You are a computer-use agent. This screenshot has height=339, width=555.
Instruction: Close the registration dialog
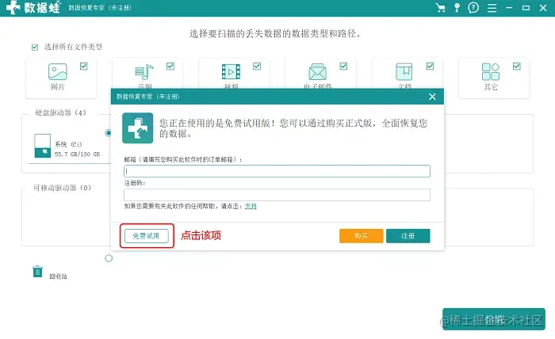[x=432, y=97]
